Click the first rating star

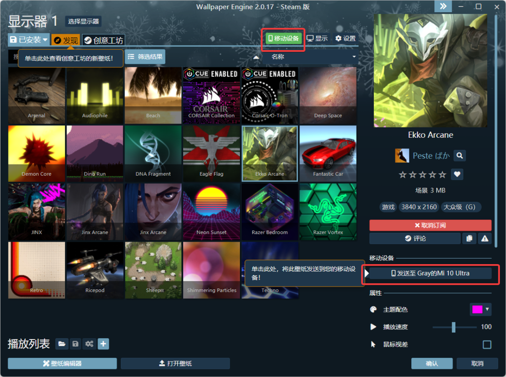(x=402, y=175)
